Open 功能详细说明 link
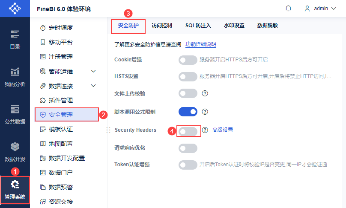This screenshot has height=208, width=346. point(200,44)
